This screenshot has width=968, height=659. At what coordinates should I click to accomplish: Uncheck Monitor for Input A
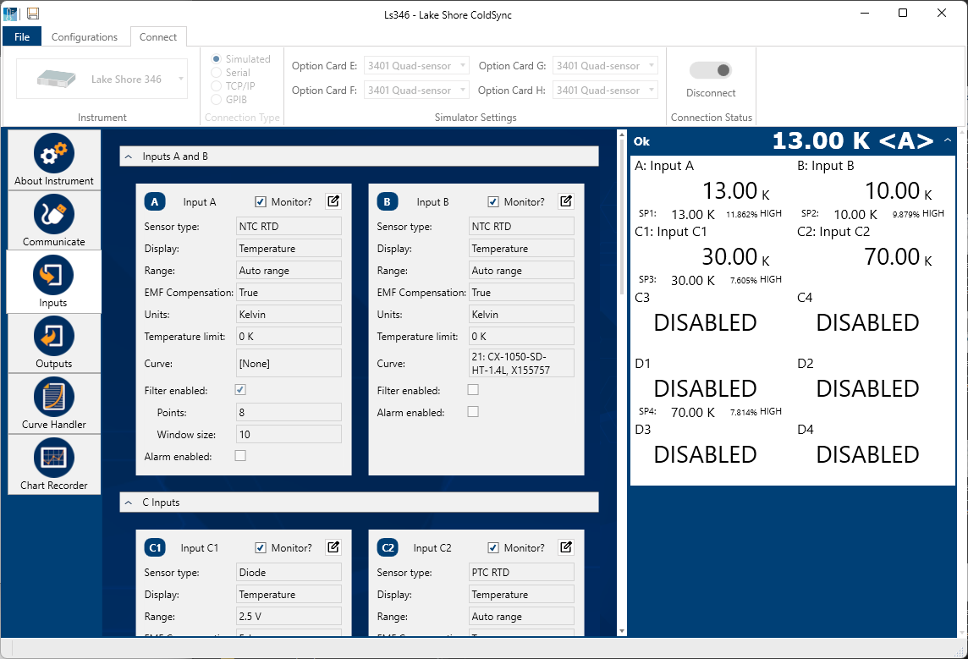261,202
